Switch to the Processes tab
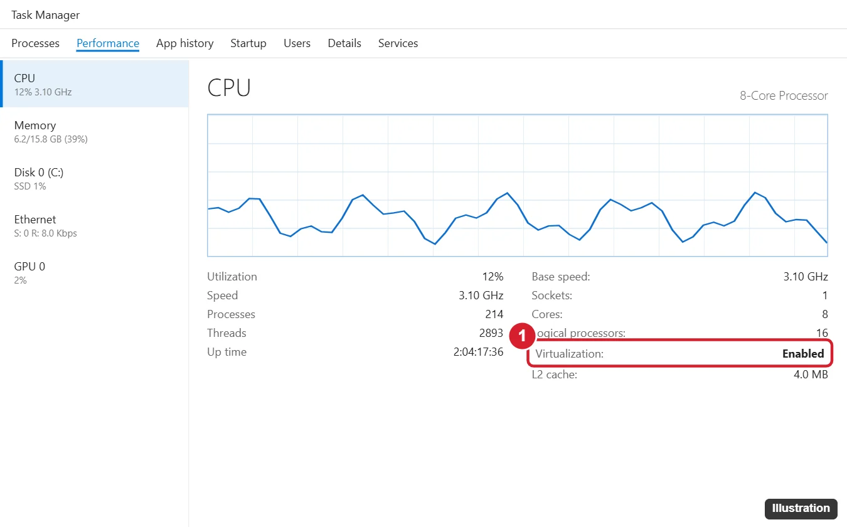The image size is (847, 527). [35, 43]
